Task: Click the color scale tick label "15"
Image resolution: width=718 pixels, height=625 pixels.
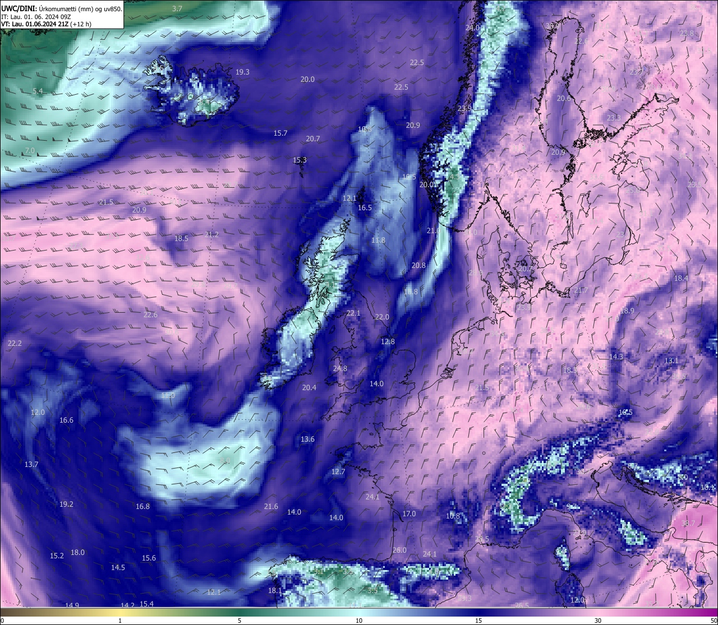Action: [x=478, y=621]
